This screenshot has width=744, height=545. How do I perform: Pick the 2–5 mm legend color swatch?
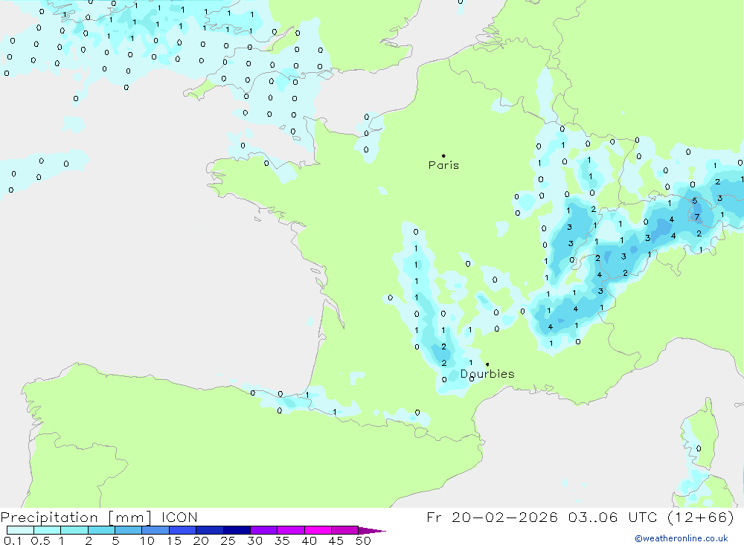(x=101, y=530)
